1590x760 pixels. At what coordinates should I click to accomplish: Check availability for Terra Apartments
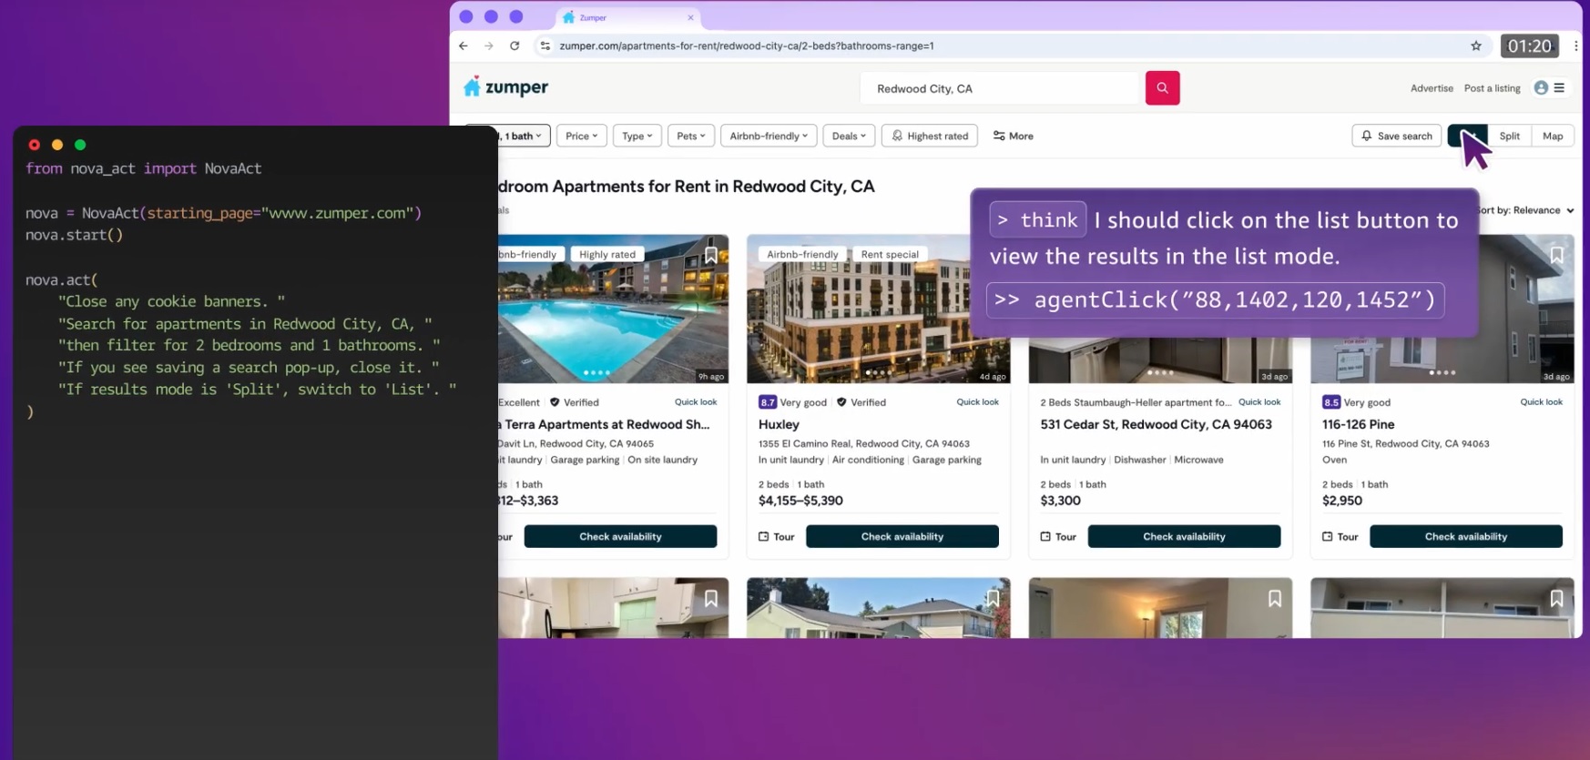(x=620, y=536)
